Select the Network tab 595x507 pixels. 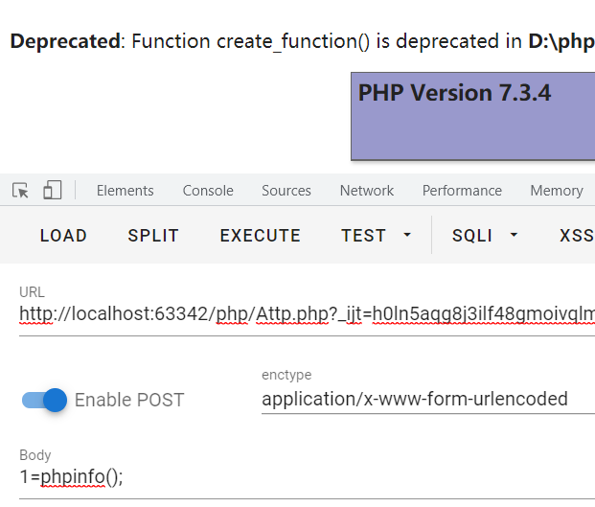click(x=367, y=191)
